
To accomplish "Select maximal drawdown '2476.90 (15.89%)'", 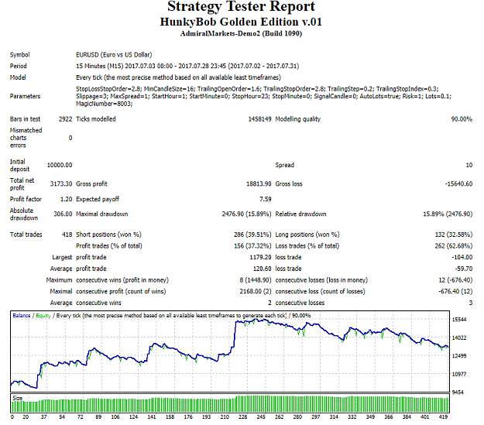I will [x=246, y=214].
